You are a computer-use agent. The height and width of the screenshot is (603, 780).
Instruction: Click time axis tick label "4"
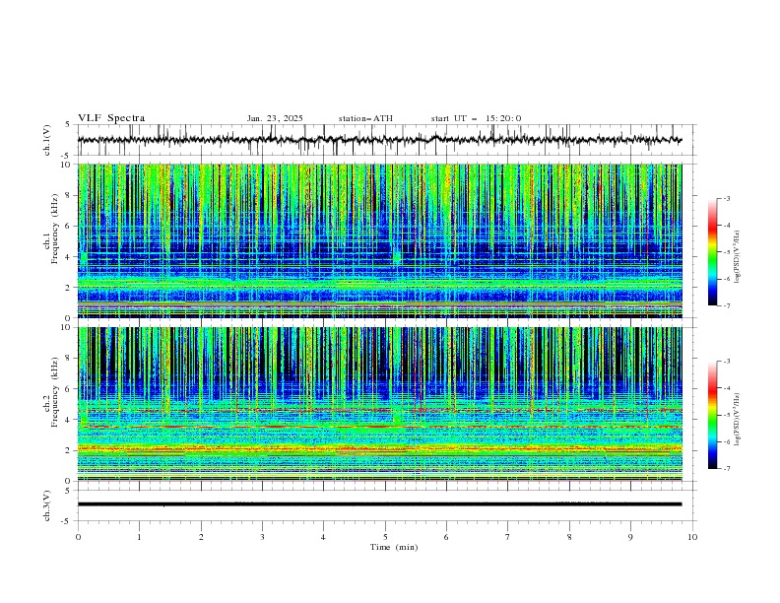click(323, 537)
